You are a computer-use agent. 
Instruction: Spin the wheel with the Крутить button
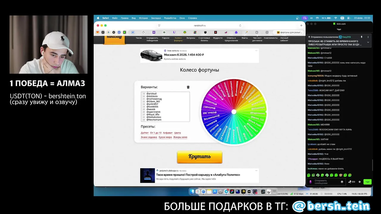point(199,157)
